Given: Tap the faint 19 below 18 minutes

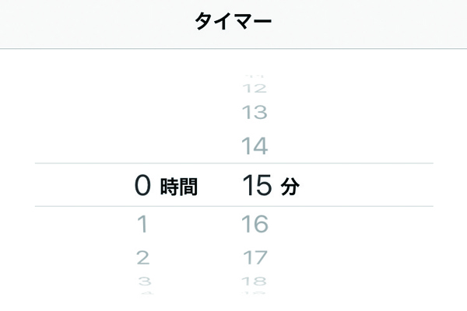Looking at the screenshot, I should coord(255,292).
